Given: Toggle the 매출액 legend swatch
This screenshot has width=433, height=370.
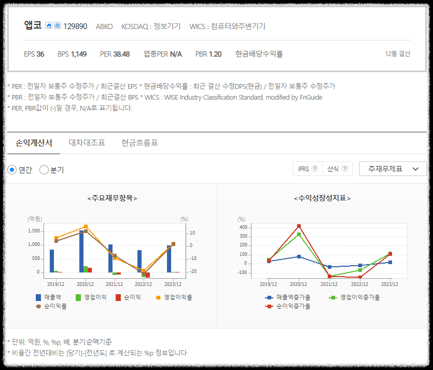Looking at the screenshot, I should pos(38,297).
